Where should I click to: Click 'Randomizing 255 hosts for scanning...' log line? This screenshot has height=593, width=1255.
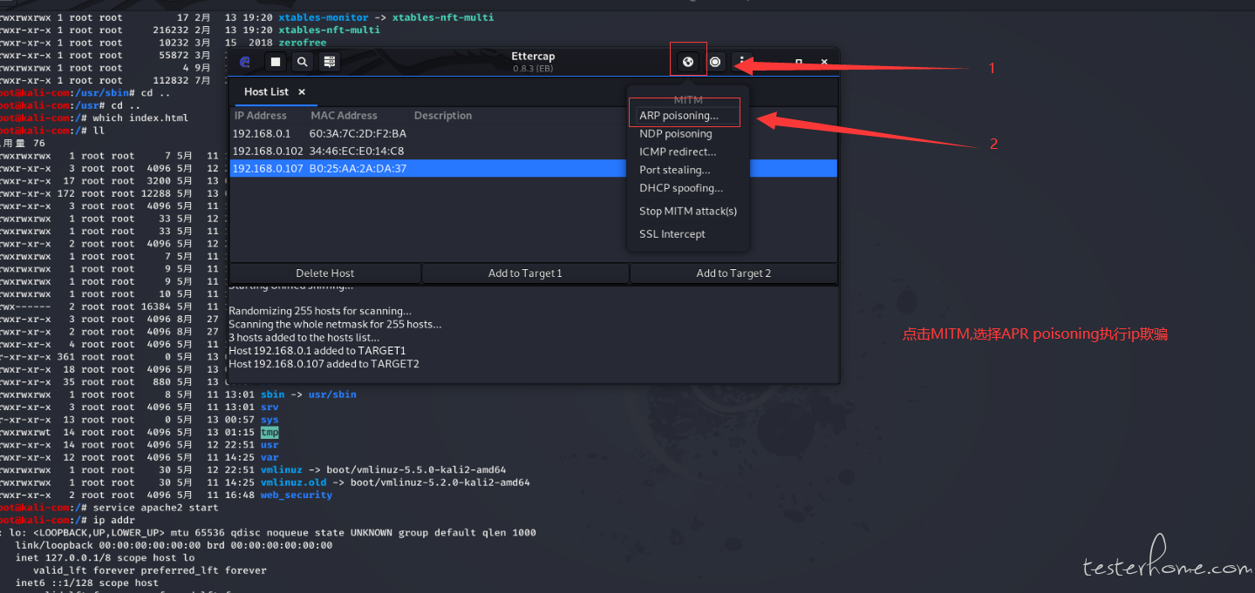click(320, 311)
